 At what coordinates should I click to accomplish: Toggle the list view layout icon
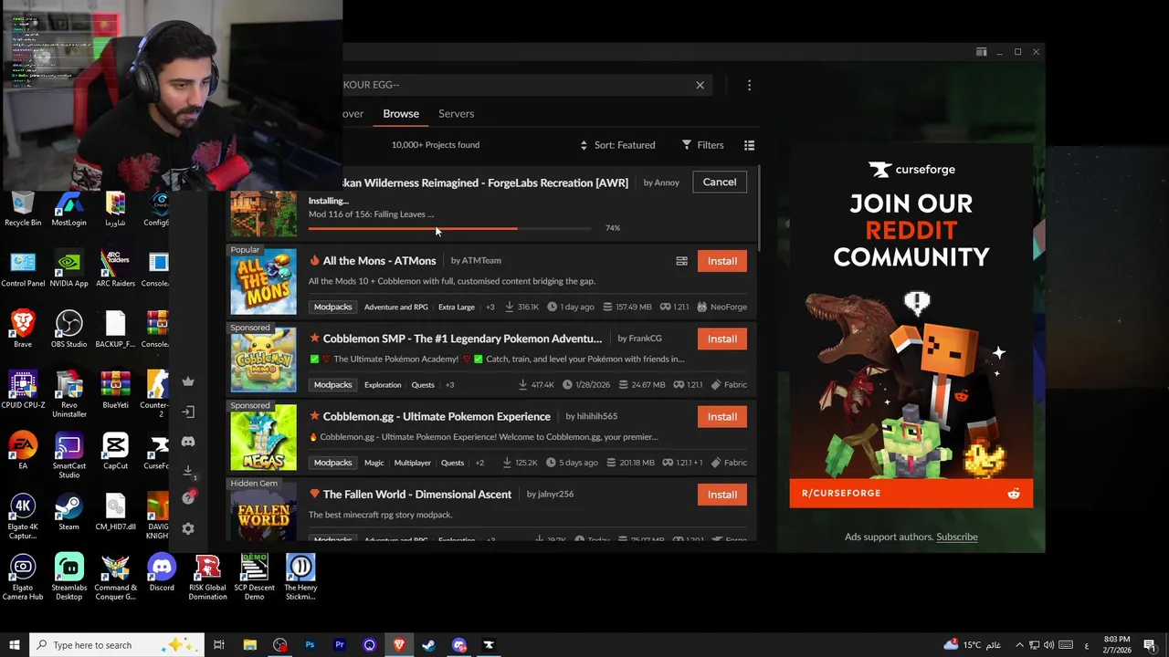coord(749,145)
